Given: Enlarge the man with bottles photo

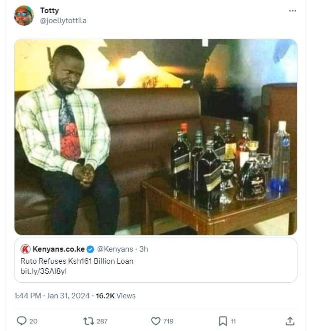Looking at the screenshot, I should pos(155,137).
